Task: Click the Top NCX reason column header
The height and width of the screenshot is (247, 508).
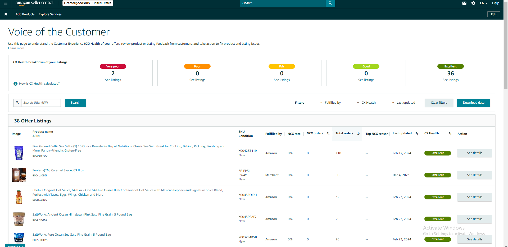Action: [377, 134]
